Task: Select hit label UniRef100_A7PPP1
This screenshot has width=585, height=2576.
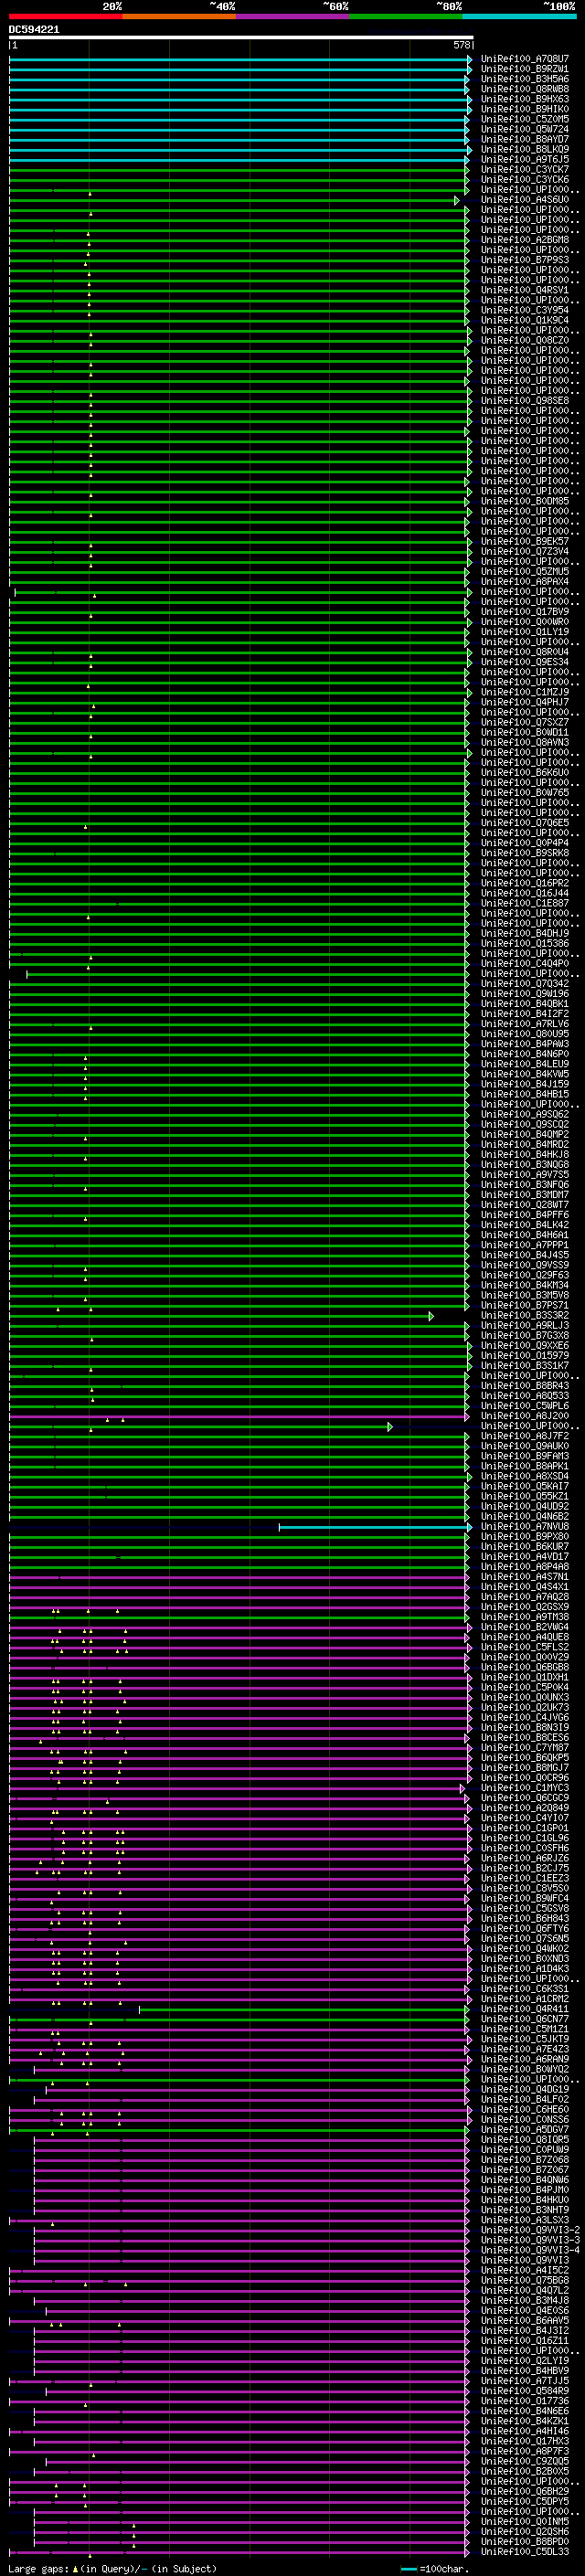Action: pos(525,1245)
